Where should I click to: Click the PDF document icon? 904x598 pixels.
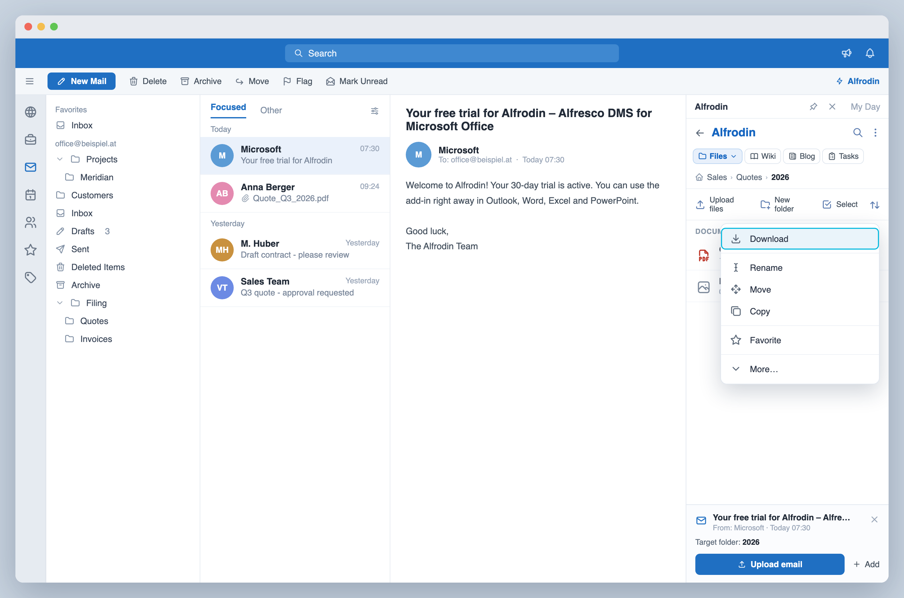tap(704, 255)
